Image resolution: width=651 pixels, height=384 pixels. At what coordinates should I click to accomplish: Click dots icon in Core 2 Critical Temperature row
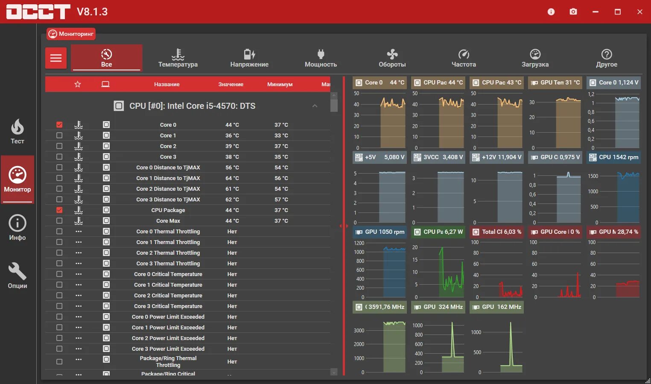point(79,295)
